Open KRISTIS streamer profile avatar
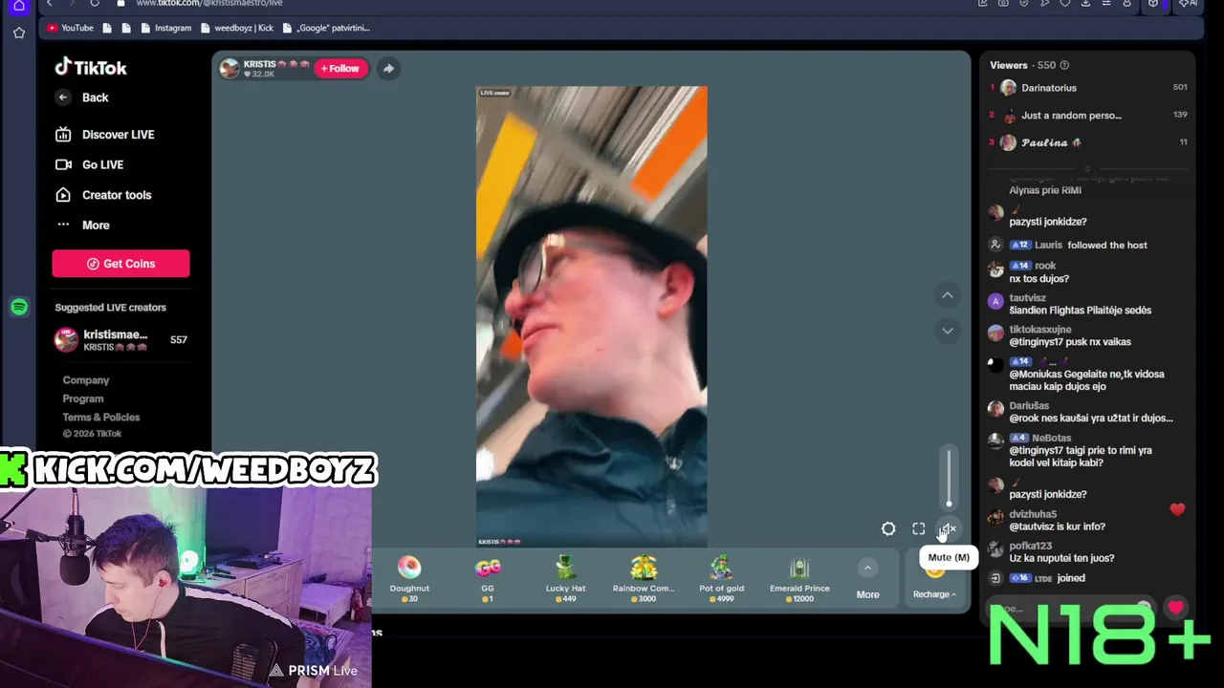Screen dimensions: 1224x688 click(x=229, y=68)
